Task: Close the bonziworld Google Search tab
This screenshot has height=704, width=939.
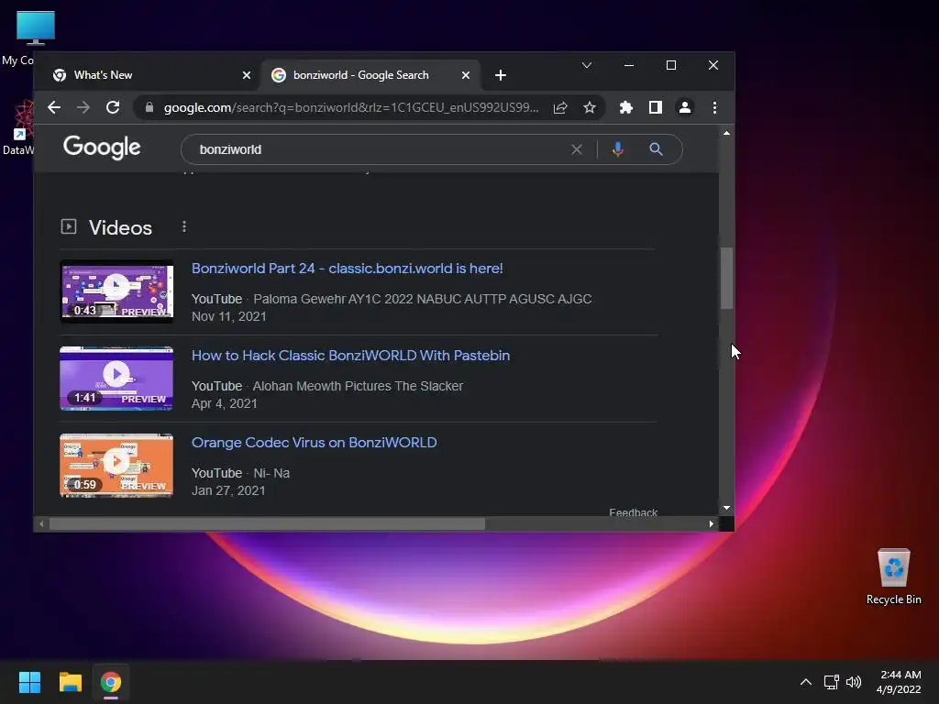Action: [x=465, y=75]
